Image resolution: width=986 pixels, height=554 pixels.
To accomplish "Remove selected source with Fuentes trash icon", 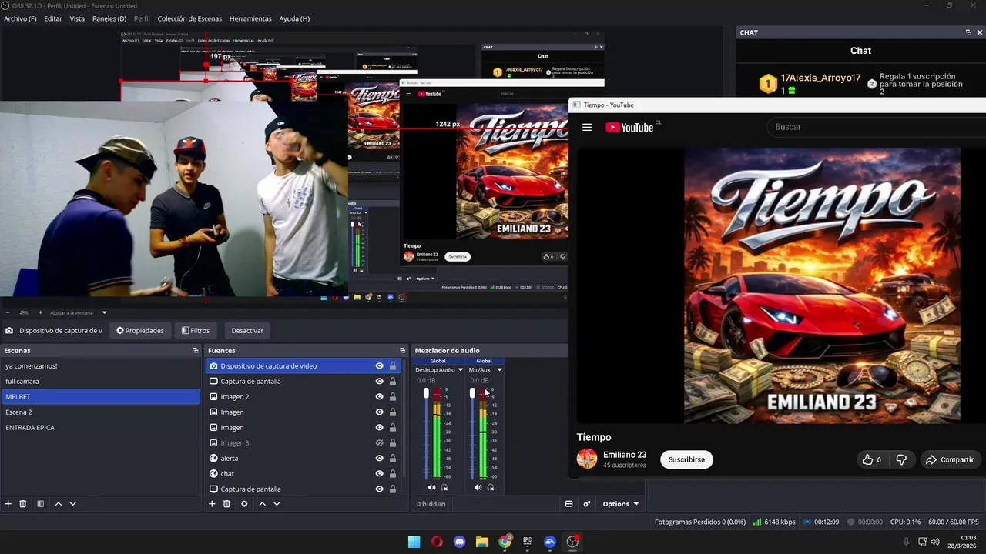I will click(x=226, y=504).
